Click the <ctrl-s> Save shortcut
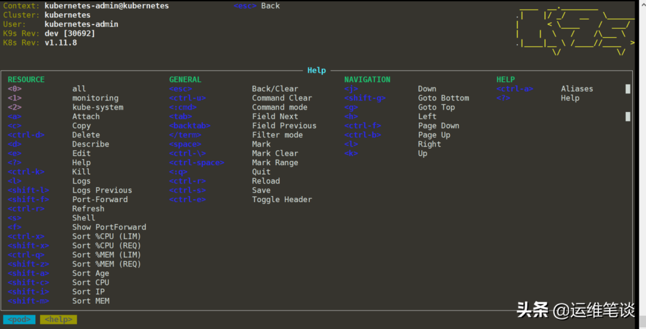 click(x=187, y=190)
